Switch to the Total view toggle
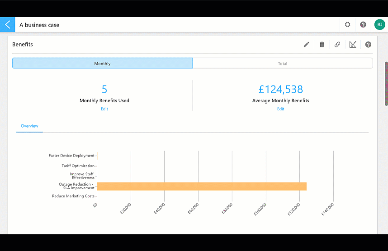This screenshot has width=388, height=251. tap(283, 64)
